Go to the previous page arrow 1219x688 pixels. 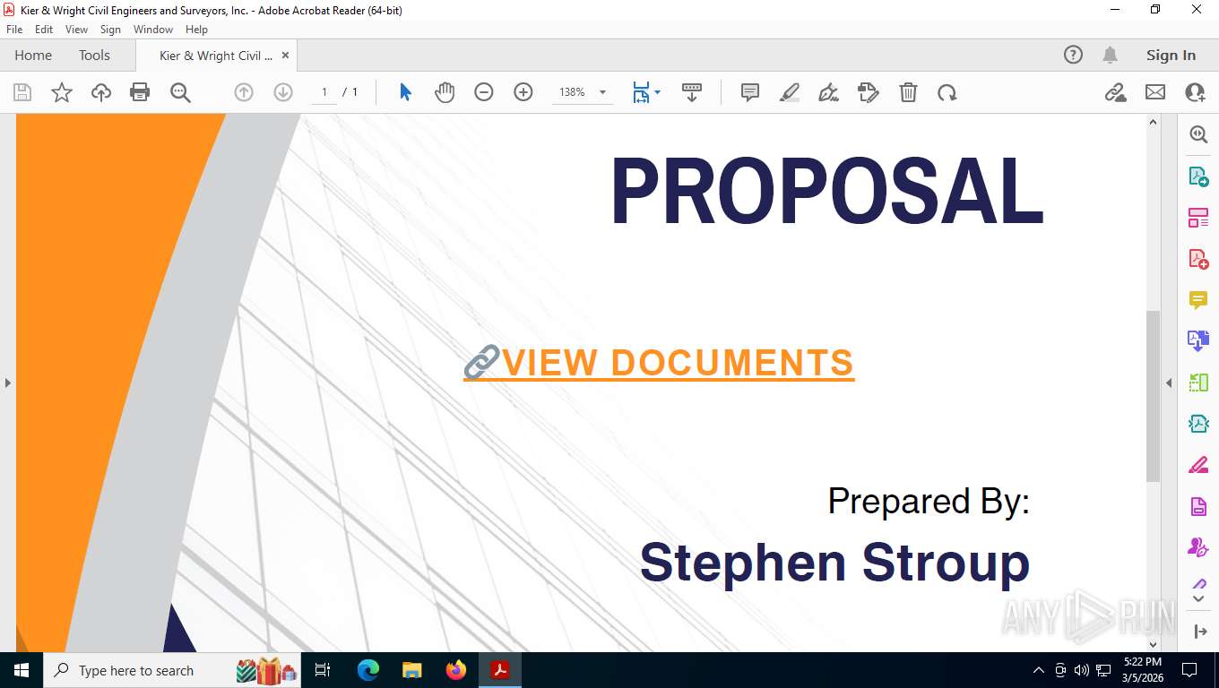[244, 92]
